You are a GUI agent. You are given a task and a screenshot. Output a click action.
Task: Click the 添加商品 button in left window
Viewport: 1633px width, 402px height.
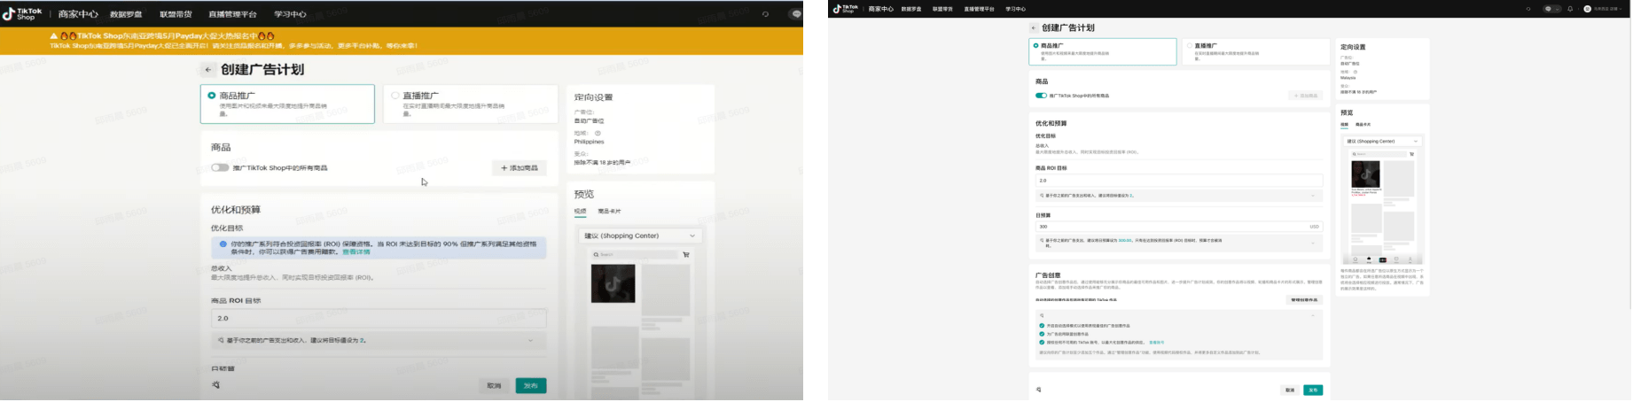[x=520, y=167]
